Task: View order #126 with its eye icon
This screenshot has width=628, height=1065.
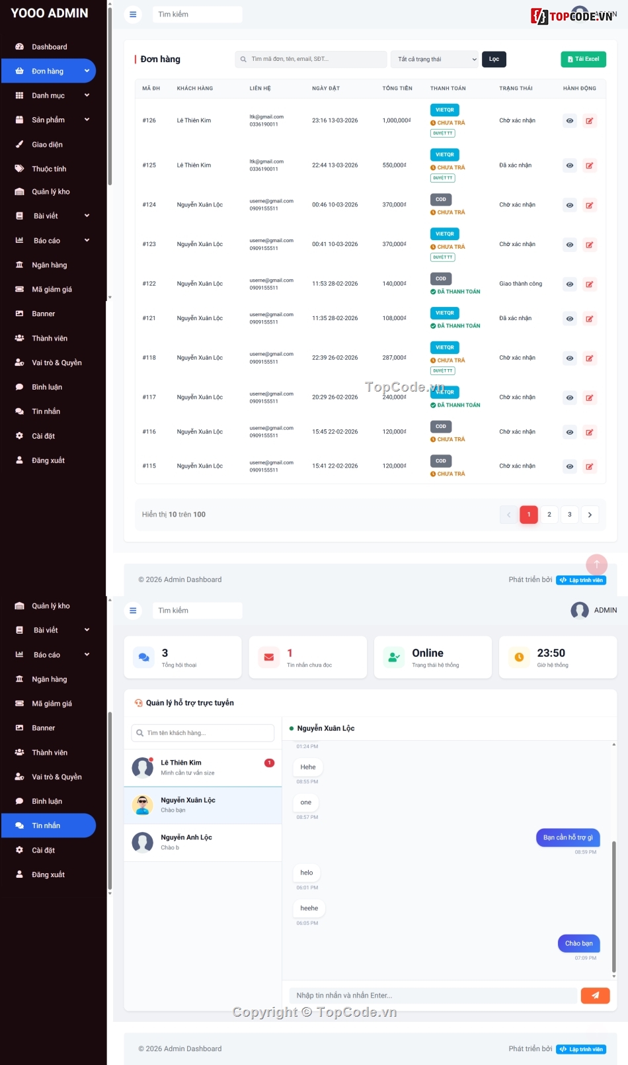Action: click(569, 121)
